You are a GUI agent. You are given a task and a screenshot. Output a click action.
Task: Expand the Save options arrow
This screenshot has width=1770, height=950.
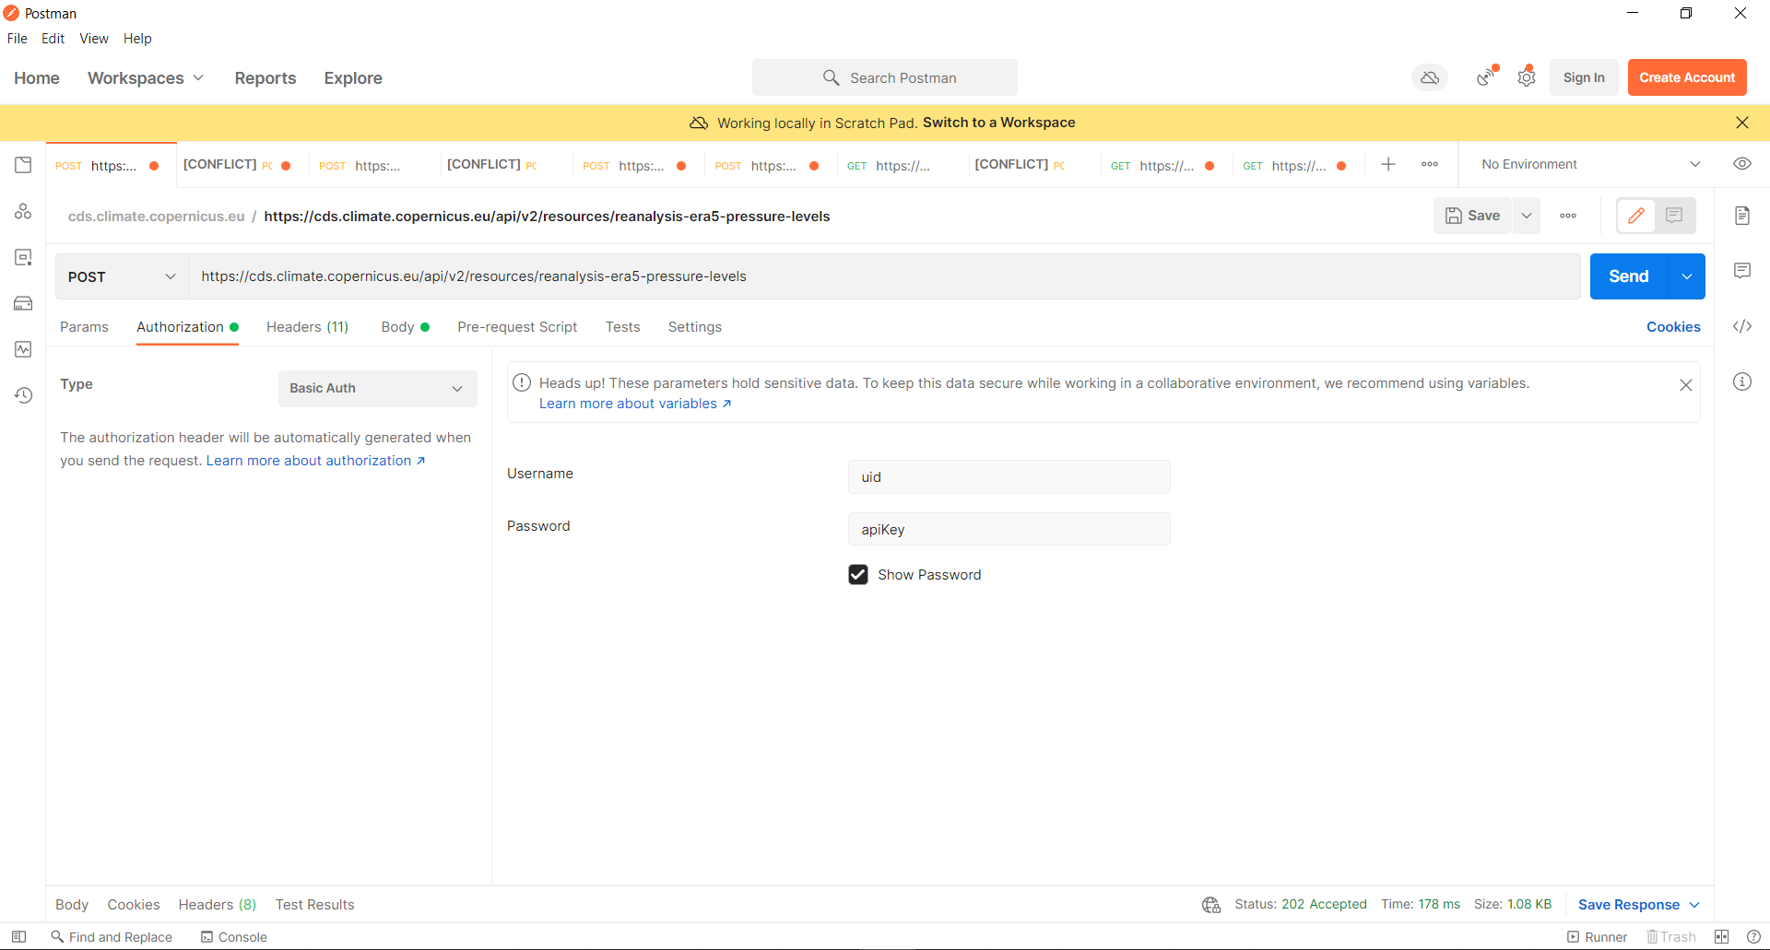[x=1527, y=216]
